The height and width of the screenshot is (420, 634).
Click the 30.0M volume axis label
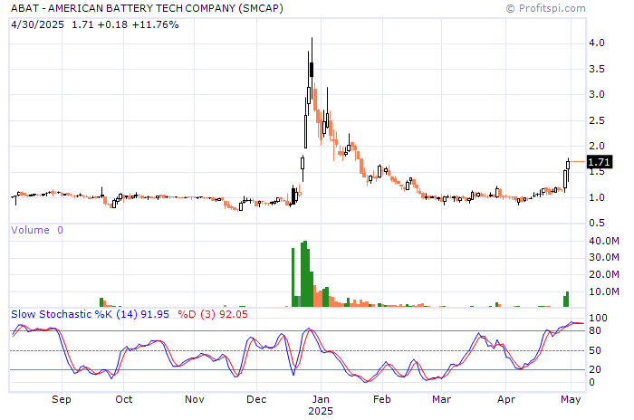click(604, 257)
